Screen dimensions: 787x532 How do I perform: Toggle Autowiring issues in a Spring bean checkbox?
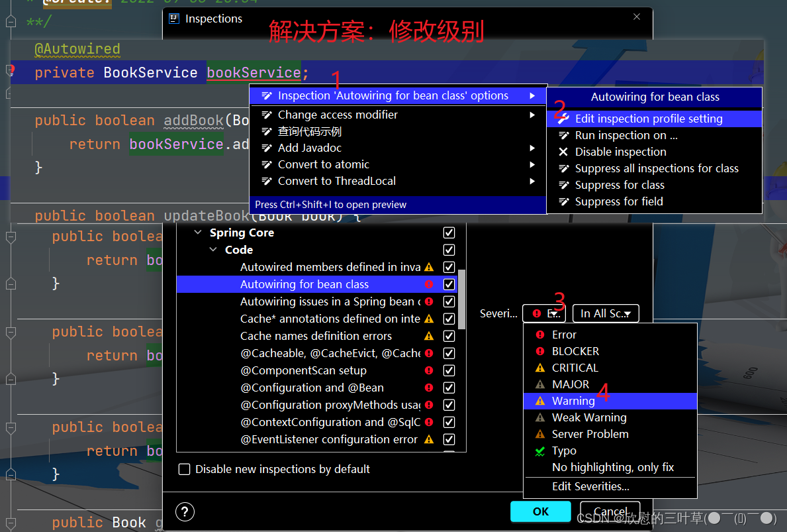pos(449,301)
